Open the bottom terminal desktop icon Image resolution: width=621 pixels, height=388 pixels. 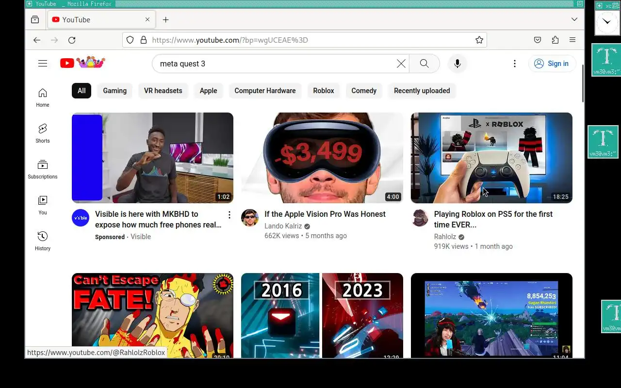[x=612, y=316]
